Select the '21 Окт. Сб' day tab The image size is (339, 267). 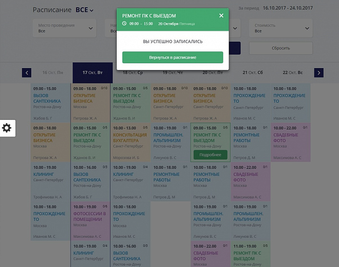click(x=252, y=73)
